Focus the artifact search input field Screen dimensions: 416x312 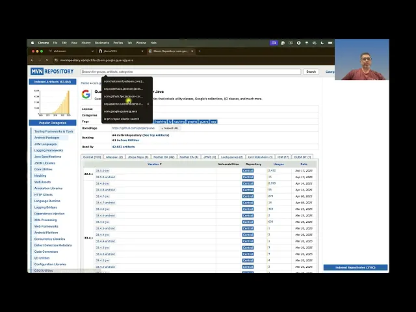190,71
